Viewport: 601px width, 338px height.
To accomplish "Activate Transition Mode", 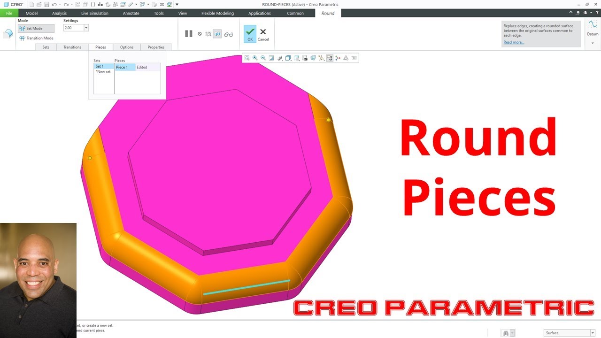I will (36, 38).
